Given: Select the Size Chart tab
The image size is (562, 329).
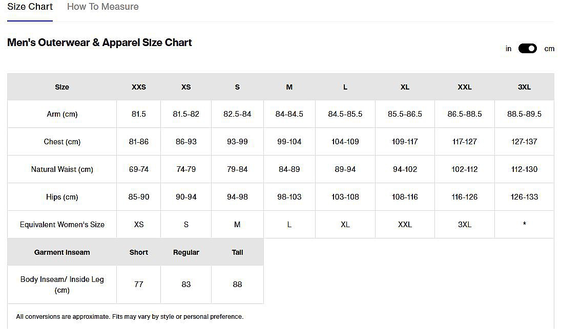Looking at the screenshot, I should coord(30,7).
